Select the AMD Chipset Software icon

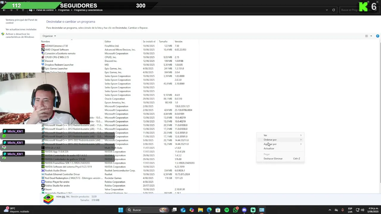(43, 50)
